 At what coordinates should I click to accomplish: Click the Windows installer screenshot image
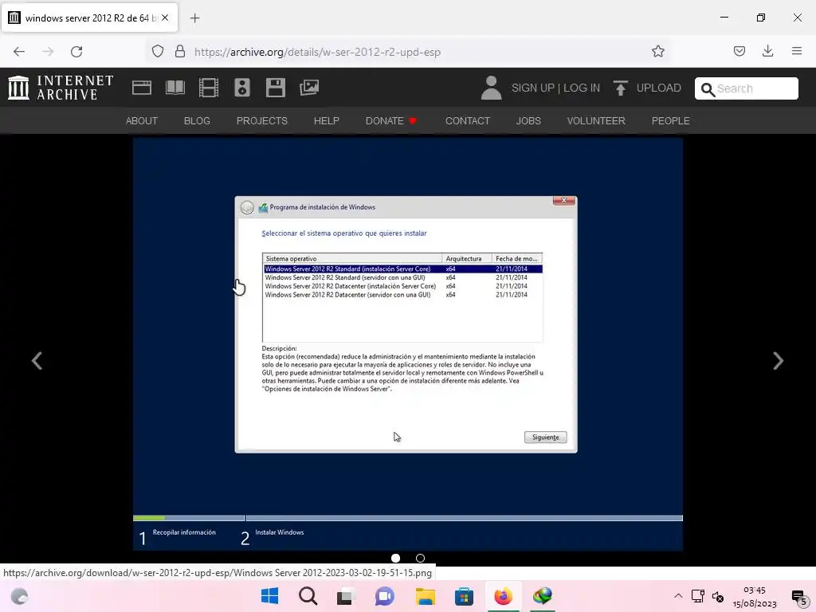407,344
